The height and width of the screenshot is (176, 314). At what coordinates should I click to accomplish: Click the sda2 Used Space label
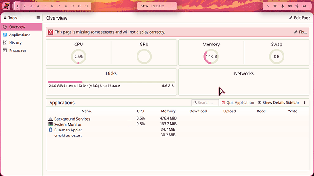pos(84,85)
